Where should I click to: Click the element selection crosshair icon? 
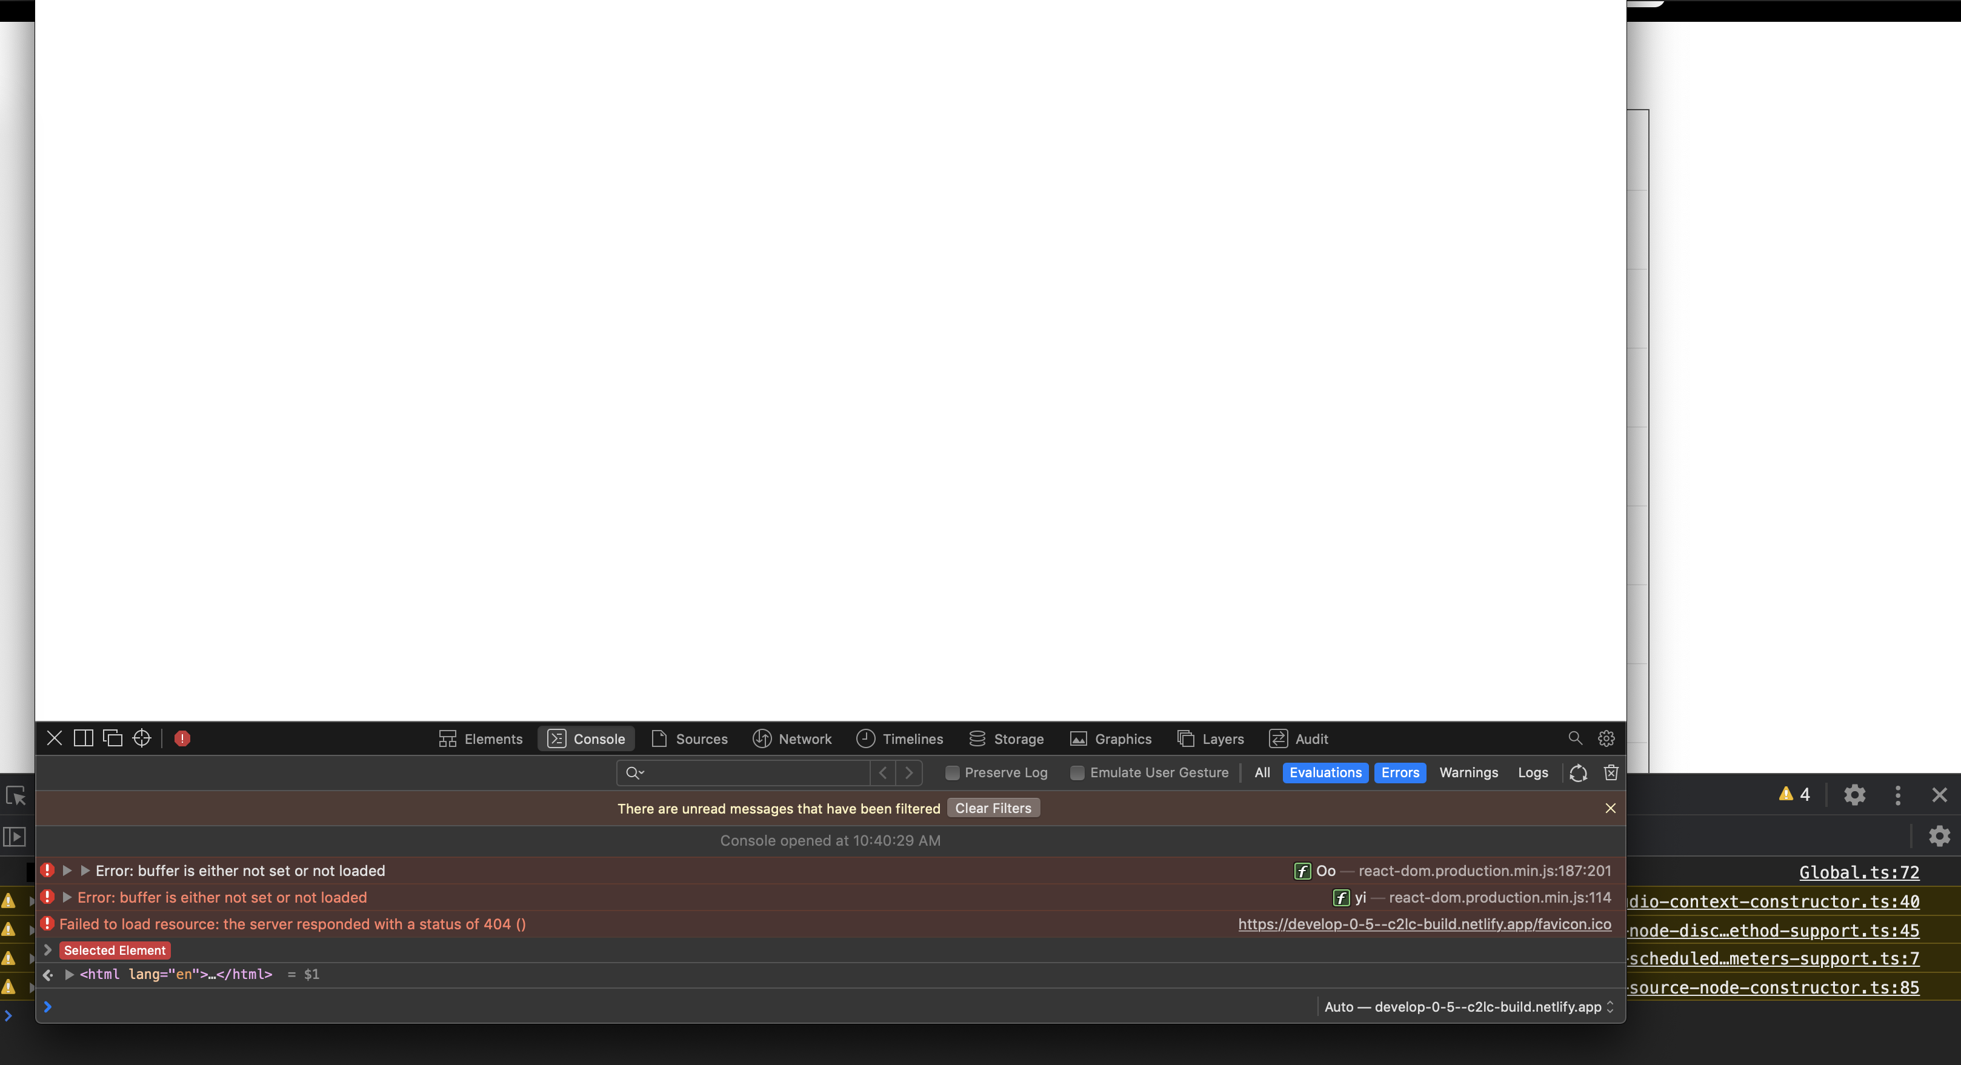click(x=142, y=738)
